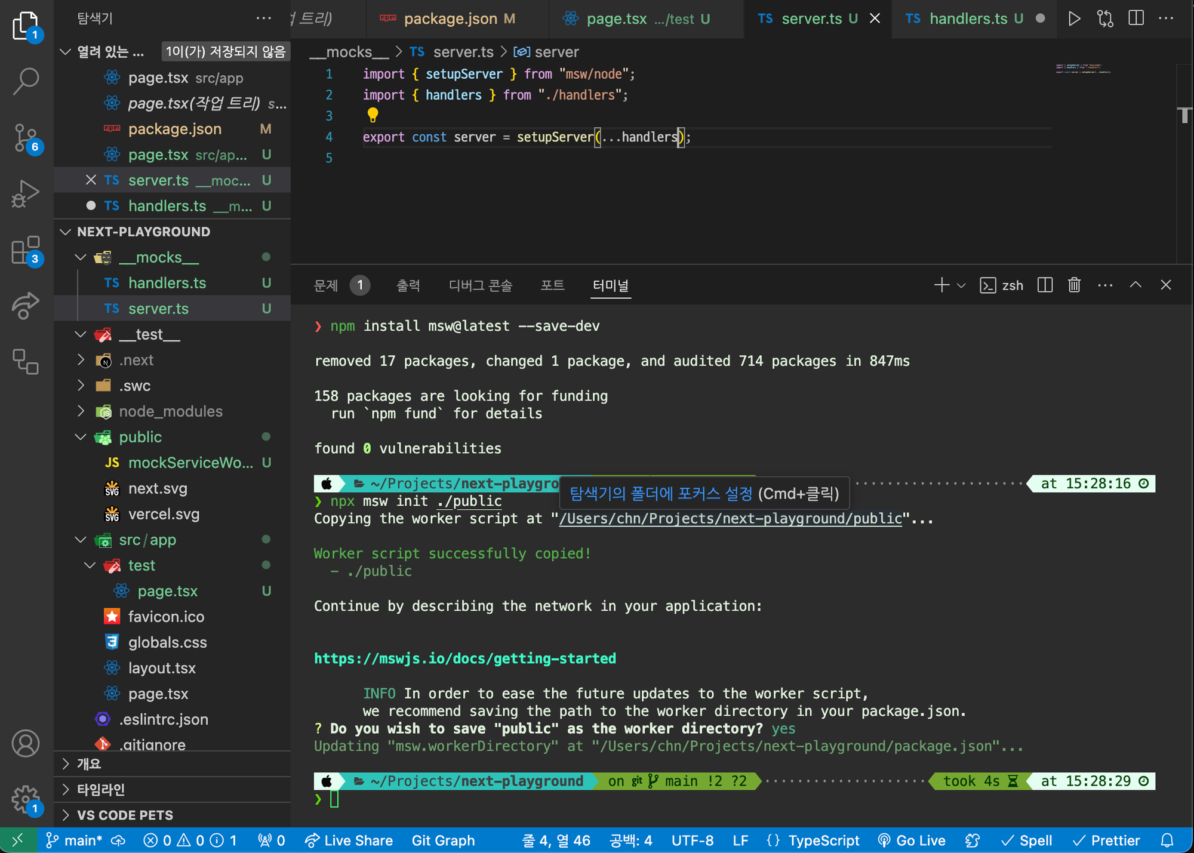The width and height of the screenshot is (1194, 853).
Task: Click the Spell check status item
Action: click(1026, 840)
